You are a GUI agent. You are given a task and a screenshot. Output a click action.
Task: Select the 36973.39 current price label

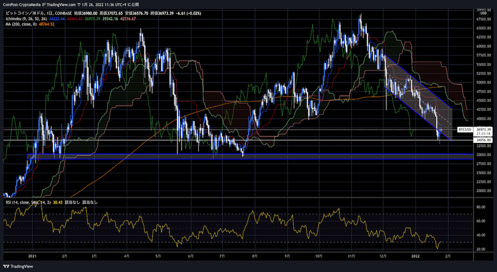484,129
